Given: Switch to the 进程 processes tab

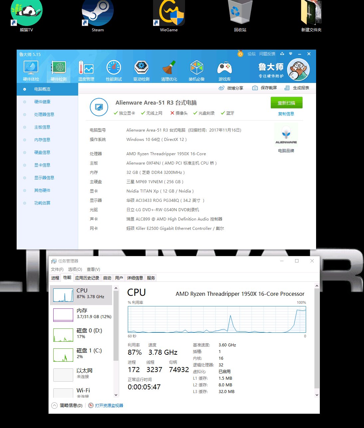Looking at the screenshot, I should coord(55,278).
